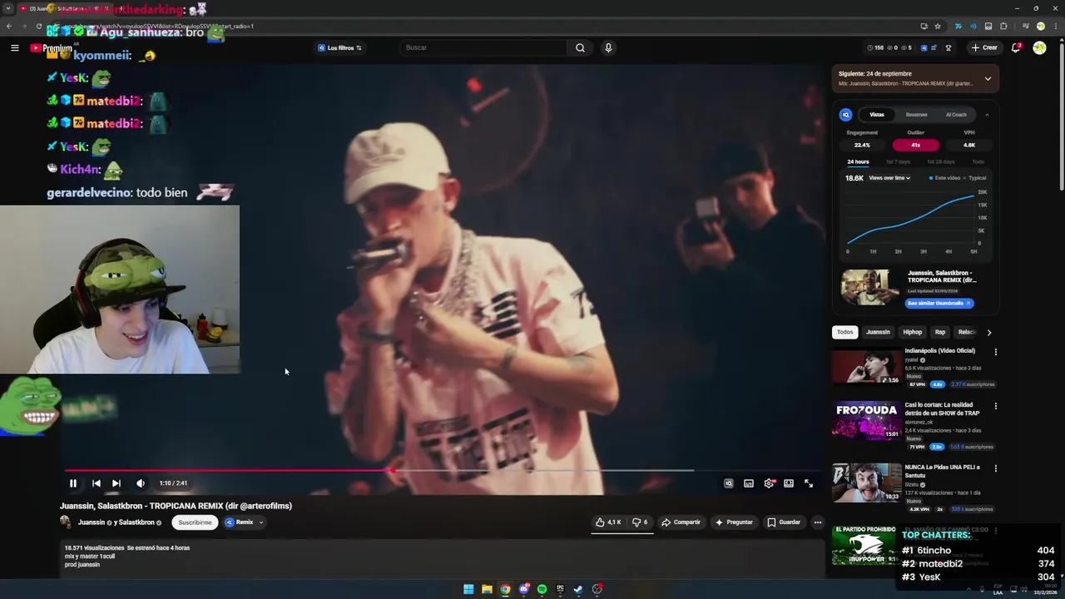
Task: Click the IQ icon in player controls
Action: pyautogui.click(x=729, y=483)
